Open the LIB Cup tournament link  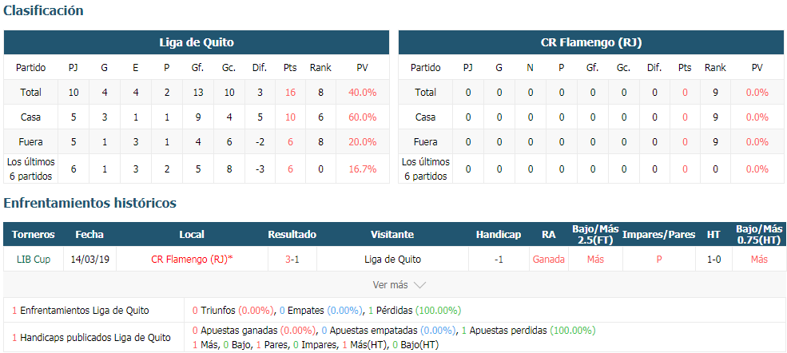pyautogui.click(x=33, y=260)
